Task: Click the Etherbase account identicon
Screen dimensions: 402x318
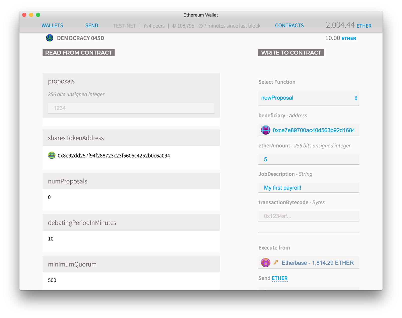Action: point(266,263)
